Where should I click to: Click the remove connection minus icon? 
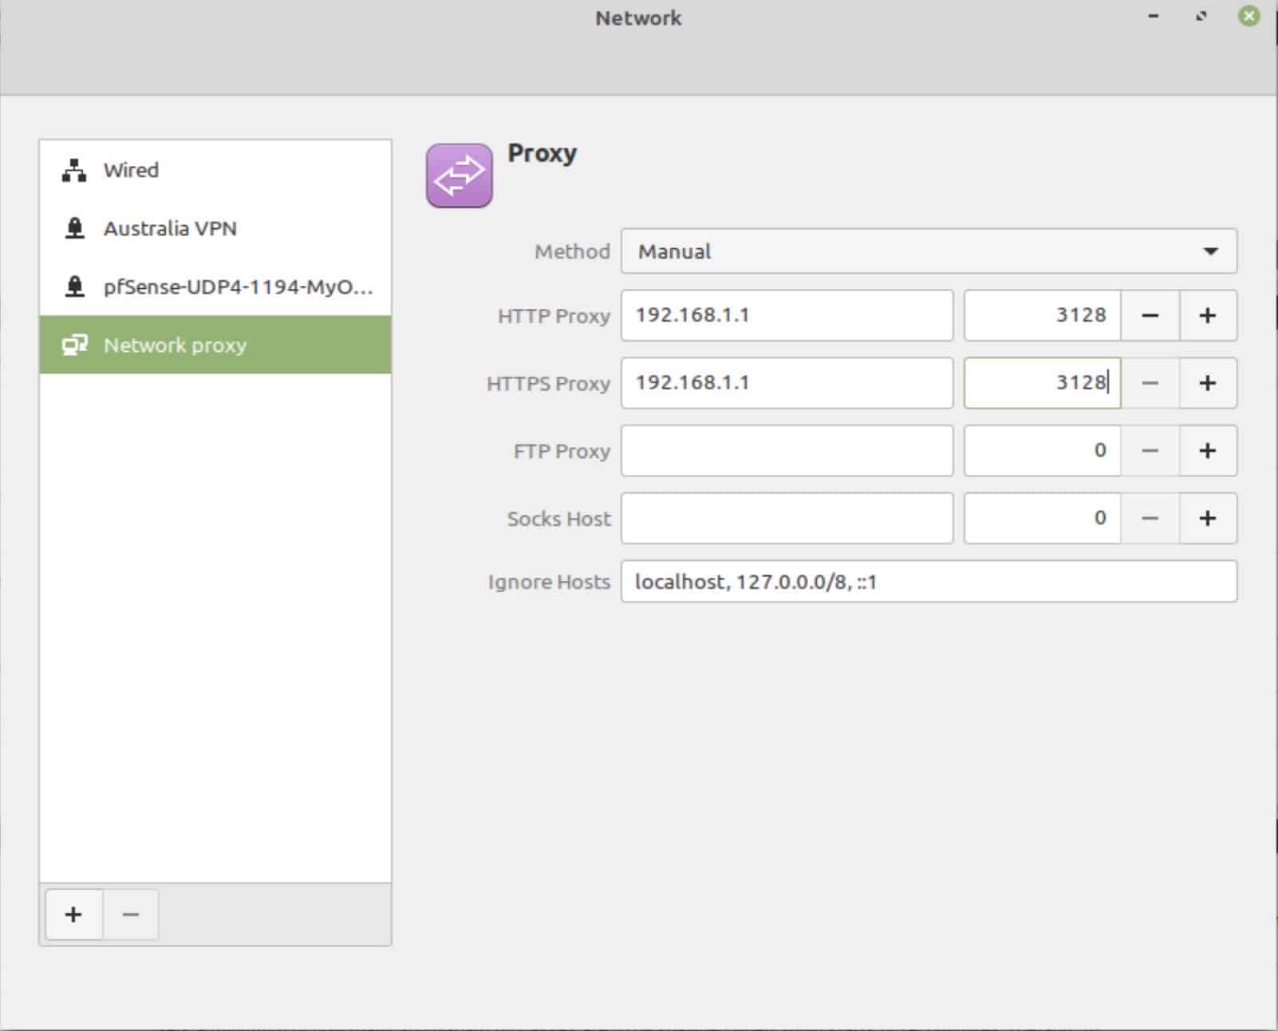click(130, 914)
